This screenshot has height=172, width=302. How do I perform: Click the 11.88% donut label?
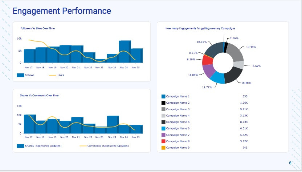click(x=193, y=75)
